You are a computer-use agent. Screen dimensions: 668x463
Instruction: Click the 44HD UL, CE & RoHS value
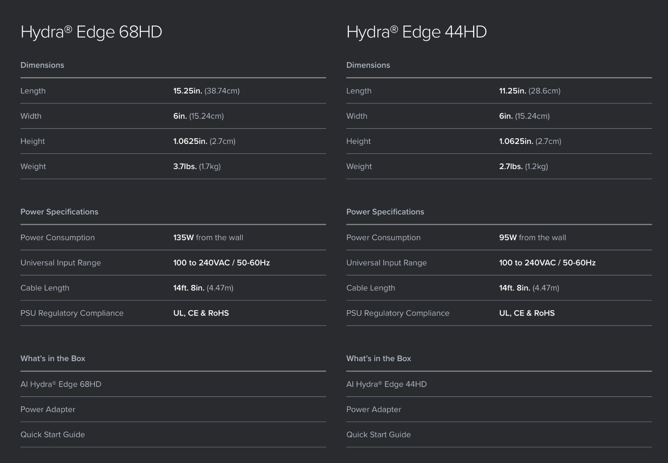(527, 313)
